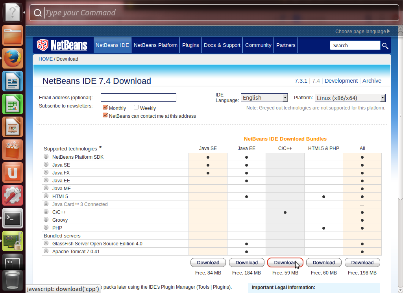
Task: Open the Partners tab
Action: tap(286, 45)
